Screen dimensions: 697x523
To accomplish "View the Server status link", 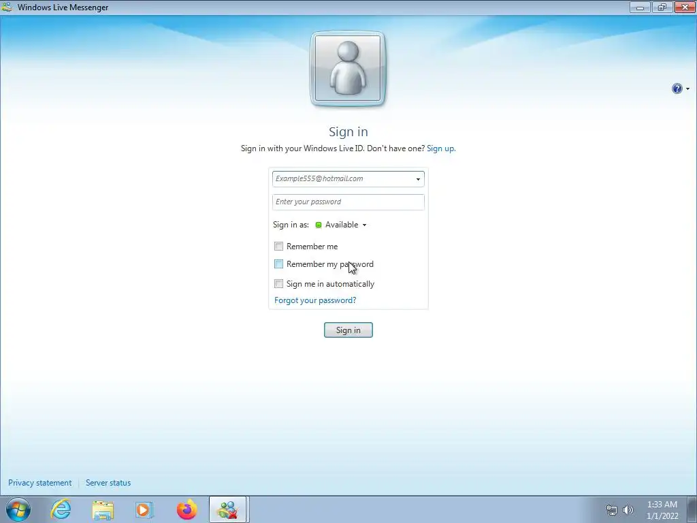I will (x=108, y=483).
